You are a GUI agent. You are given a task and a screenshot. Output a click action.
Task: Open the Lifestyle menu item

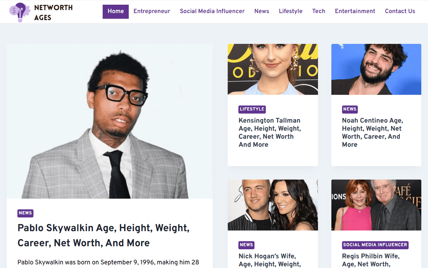click(290, 12)
